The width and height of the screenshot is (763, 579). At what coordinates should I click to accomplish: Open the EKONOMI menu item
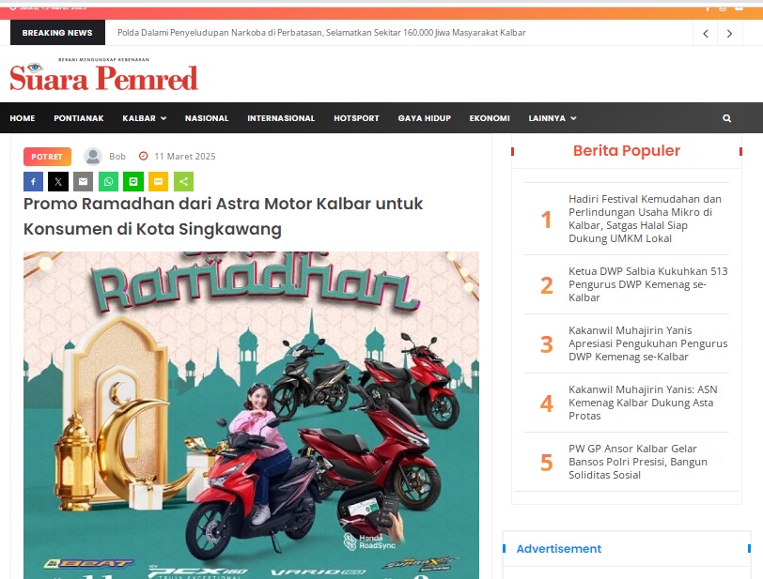click(x=490, y=118)
